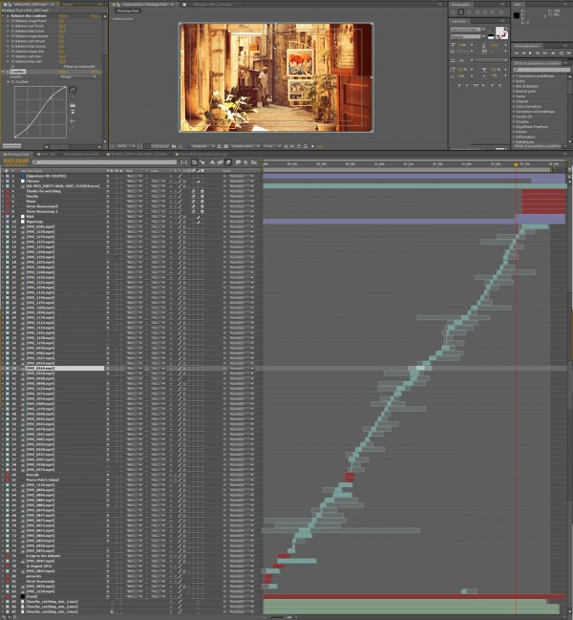
Task: Enable all caps in Caractère panel
Action: [x=476, y=85]
